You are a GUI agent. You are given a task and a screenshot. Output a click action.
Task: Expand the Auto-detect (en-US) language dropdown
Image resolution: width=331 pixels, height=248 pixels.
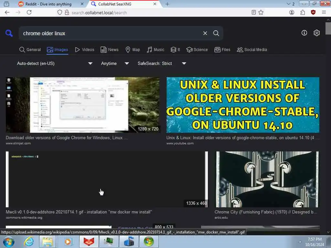coord(55,64)
